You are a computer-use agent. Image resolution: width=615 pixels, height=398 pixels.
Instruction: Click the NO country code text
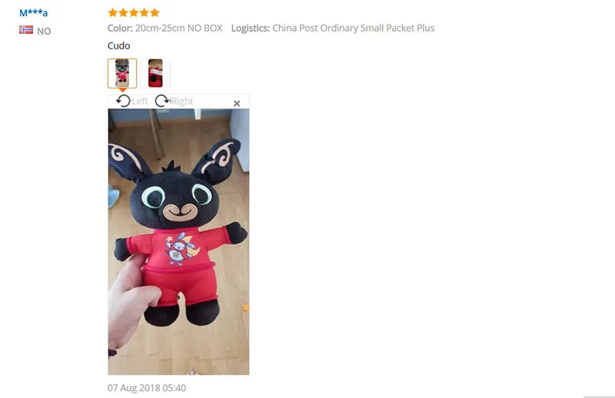coord(44,32)
